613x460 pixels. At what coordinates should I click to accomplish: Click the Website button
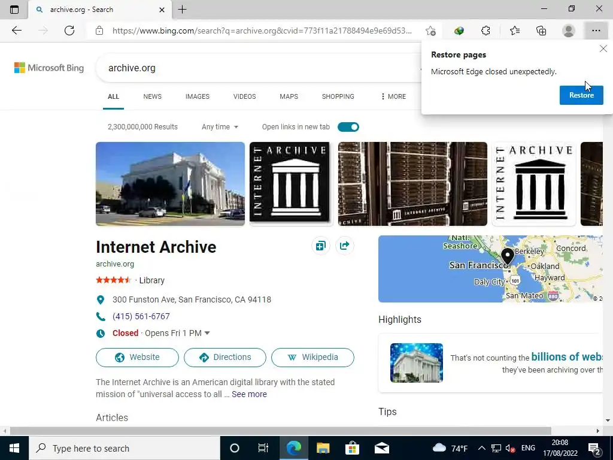[137, 358]
